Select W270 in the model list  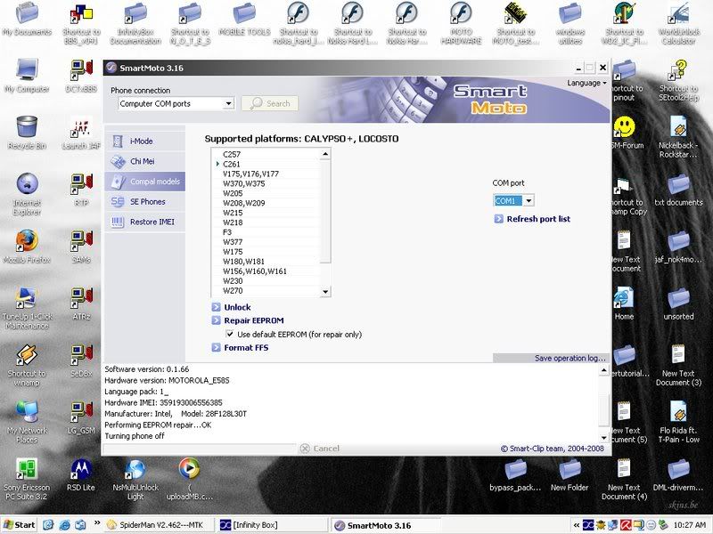(x=233, y=291)
